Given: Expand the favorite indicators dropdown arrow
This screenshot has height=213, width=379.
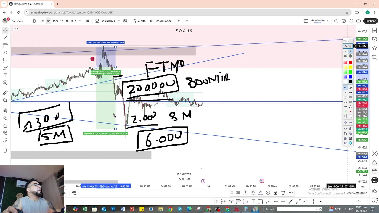Looking at the screenshot, I should click(x=119, y=21).
